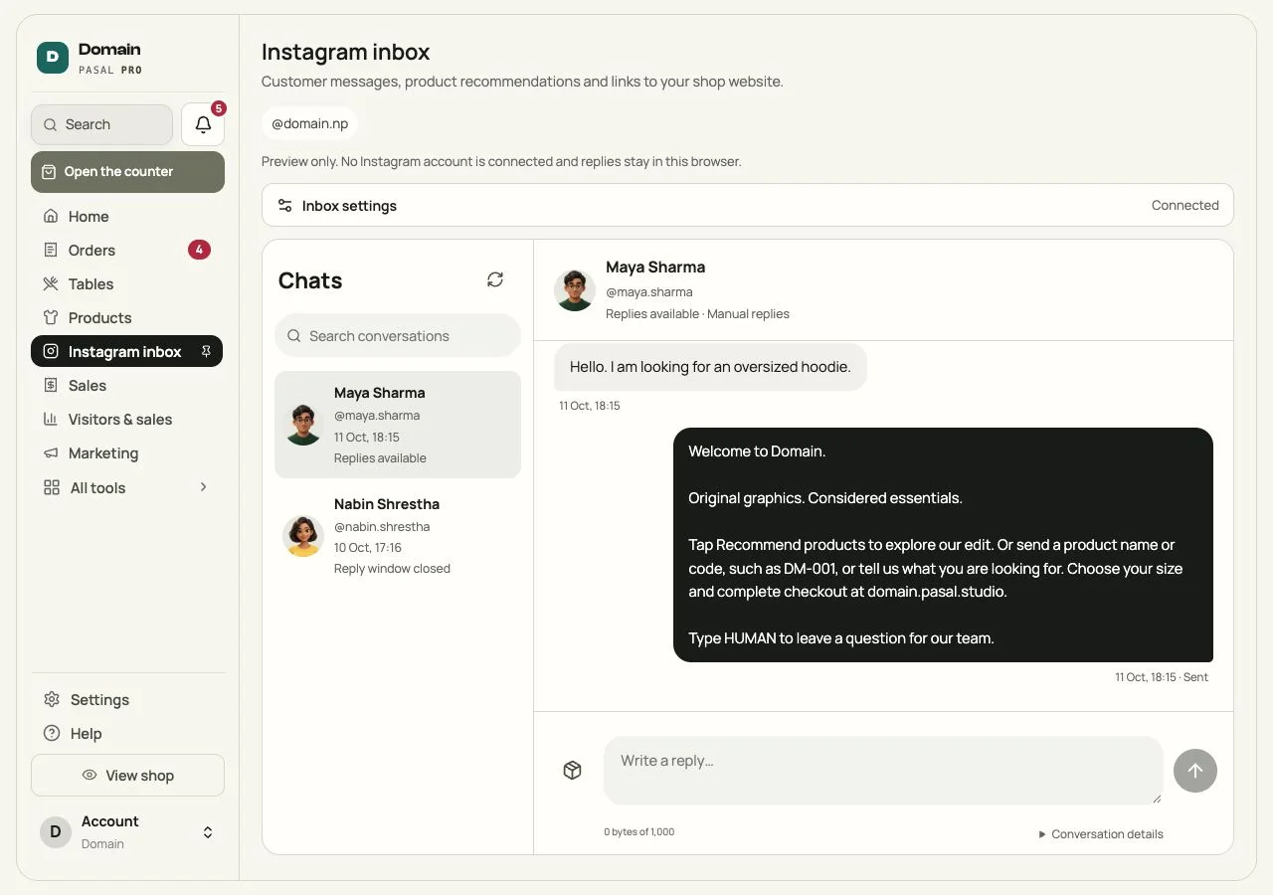1273x895 pixels.
Task: Click @maya.sharma handle in chat header
Action: [x=648, y=292]
